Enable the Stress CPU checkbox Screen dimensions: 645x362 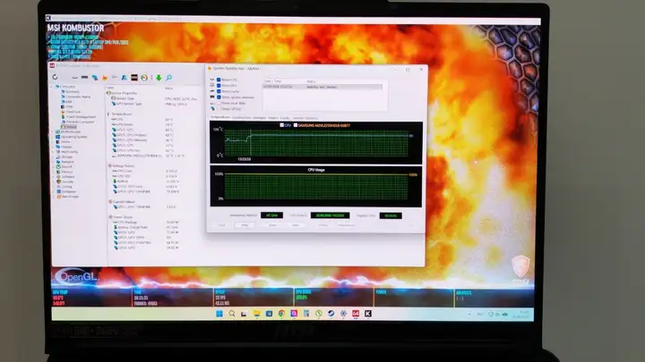click(219, 80)
